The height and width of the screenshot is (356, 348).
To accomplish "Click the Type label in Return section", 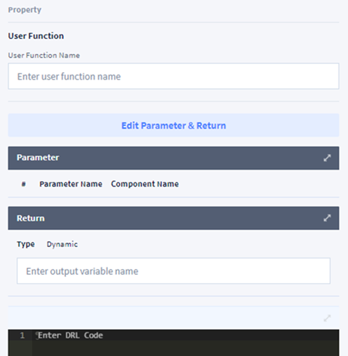I will (x=25, y=244).
